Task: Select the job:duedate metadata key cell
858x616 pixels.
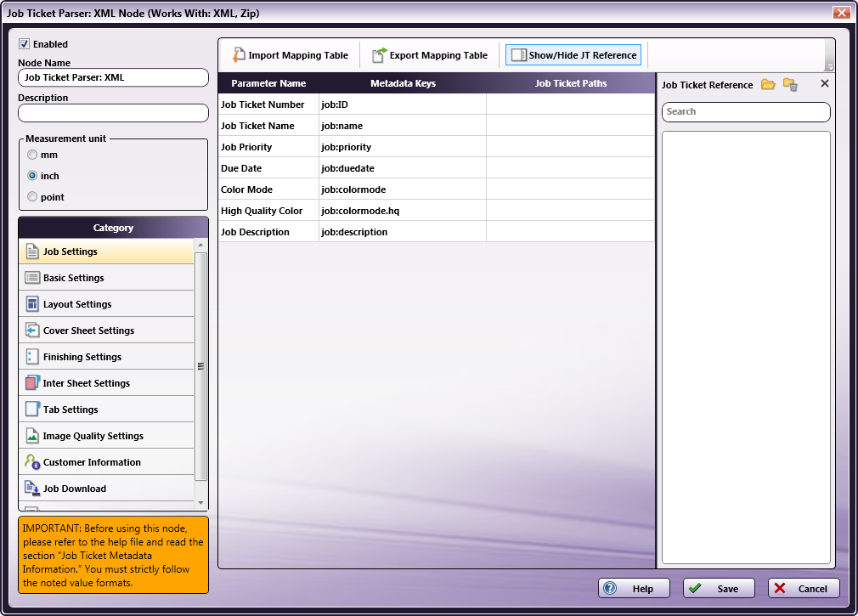Action: tap(403, 168)
